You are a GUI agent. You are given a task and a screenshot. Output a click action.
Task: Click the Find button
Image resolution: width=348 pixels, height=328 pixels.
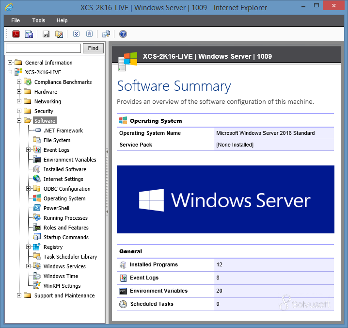click(x=93, y=48)
